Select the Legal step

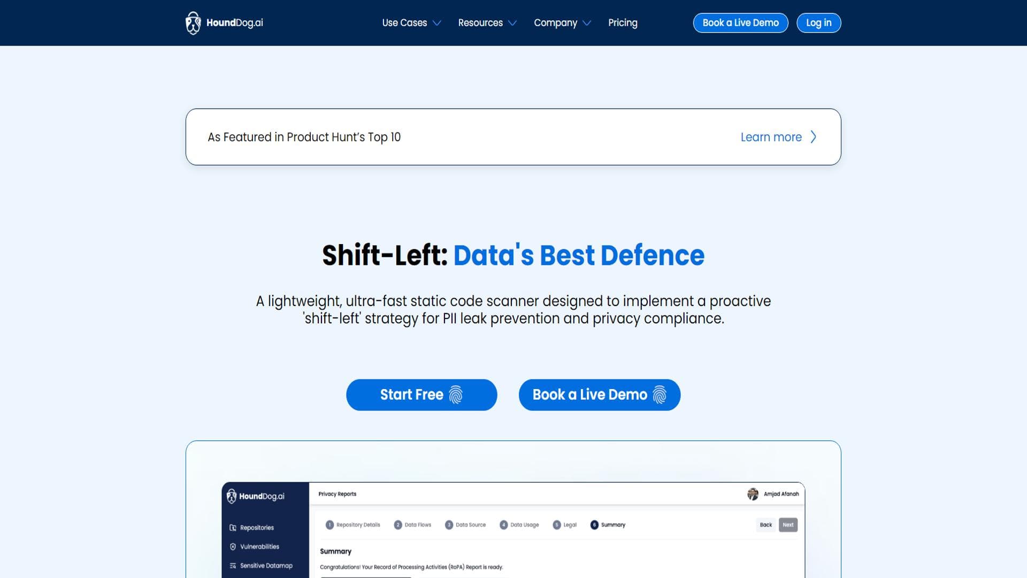pyautogui.click(x=565, y=525)
